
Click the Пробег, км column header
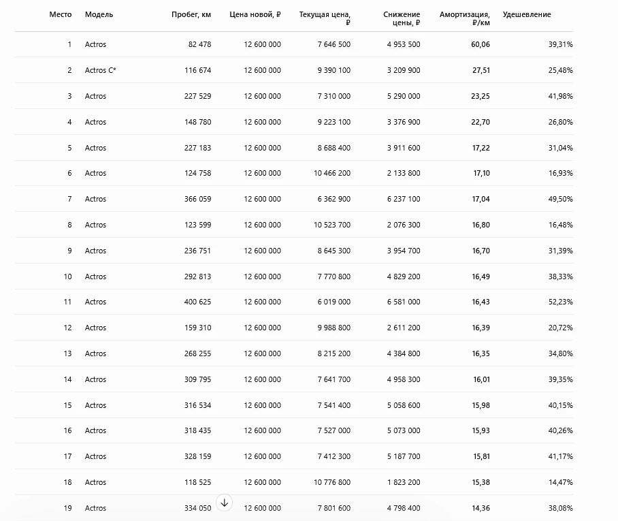pyautogui.click(x=191, y=14)
